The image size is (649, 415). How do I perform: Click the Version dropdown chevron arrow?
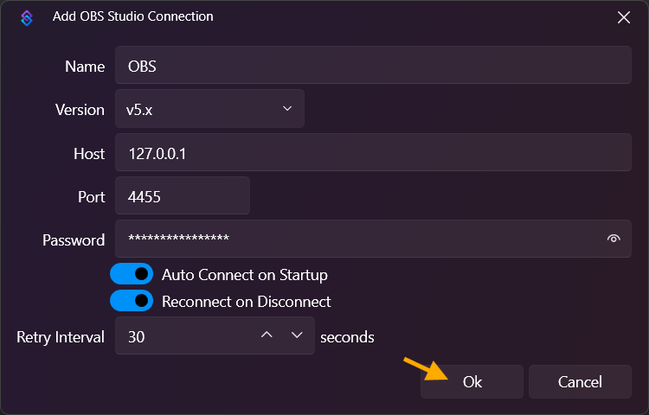tap(287, 109)
